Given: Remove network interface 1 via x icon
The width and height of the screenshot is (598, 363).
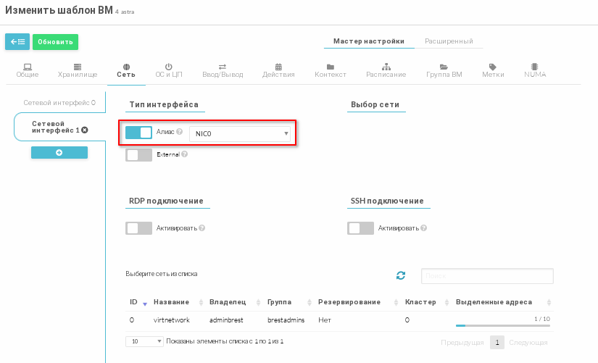Looking at the screenshot, I should (85, 130).
